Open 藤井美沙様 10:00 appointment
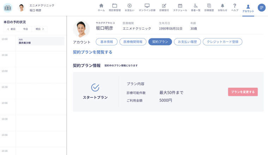This screenshot has height=155, width=268. coord(41,42)
